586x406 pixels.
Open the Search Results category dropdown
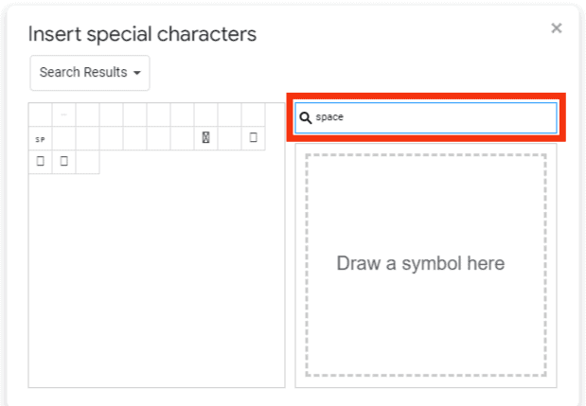tap(90, 73)
